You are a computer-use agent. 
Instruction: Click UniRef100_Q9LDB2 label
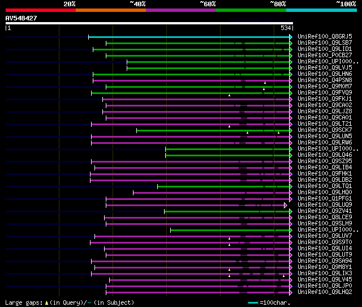[325, 180]
